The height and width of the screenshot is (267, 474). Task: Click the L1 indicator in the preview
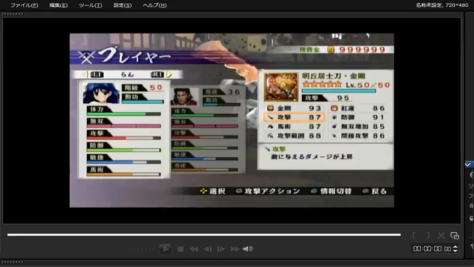[97, 75]
